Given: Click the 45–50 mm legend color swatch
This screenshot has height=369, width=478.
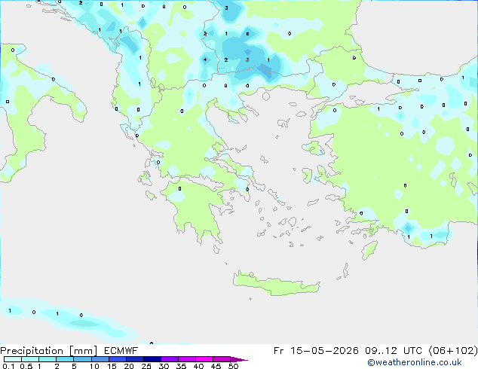Looking at the screenshot, I should 222,359.
